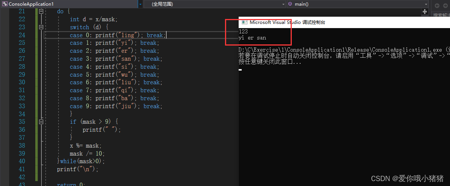The height and width of the screenshot is (186, 450).
Task: Click the debug console title bar text
Action: coord(287,22)
